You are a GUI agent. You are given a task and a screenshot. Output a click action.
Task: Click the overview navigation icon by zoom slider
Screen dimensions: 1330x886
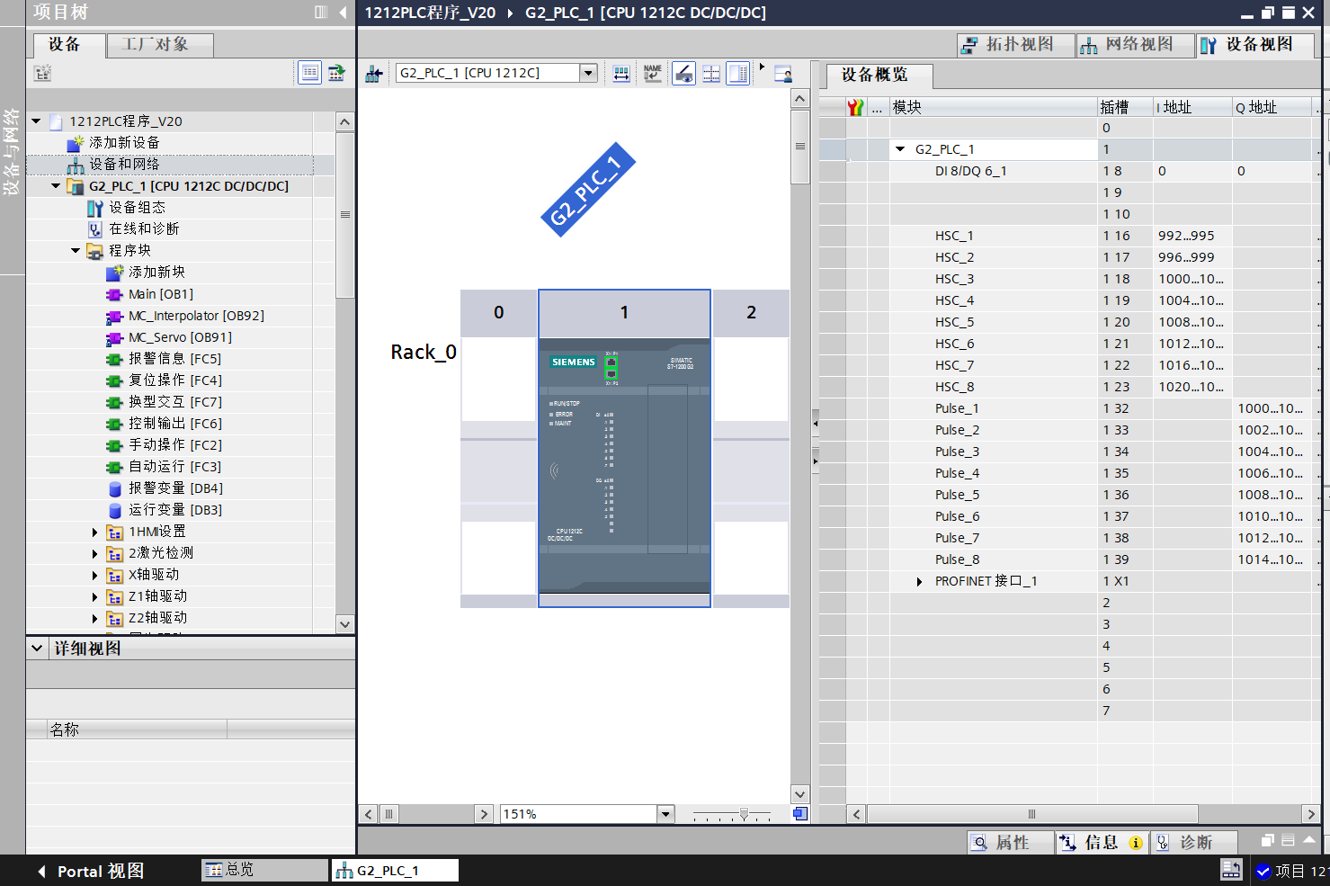point(799,814)
